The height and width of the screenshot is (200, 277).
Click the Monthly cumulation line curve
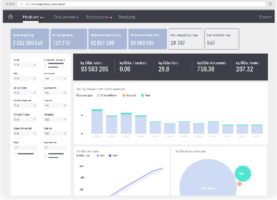click(138, 181)
